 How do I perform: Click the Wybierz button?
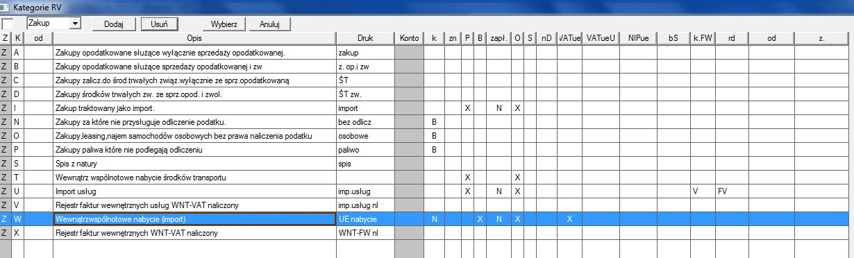point(225,24)
